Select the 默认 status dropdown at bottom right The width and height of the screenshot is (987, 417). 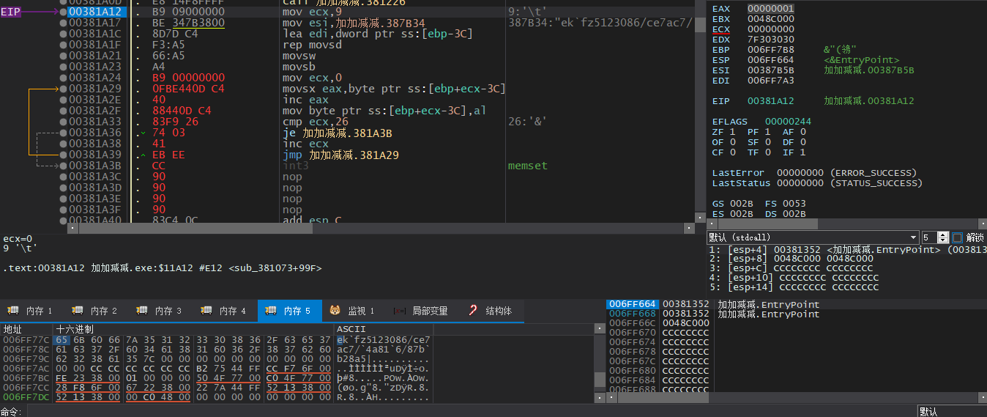[951, 411]
